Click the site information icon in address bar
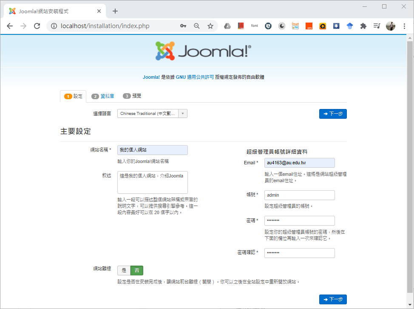This screenshot has width=414, height=309. pyautogui.click(x=54, y=26)
